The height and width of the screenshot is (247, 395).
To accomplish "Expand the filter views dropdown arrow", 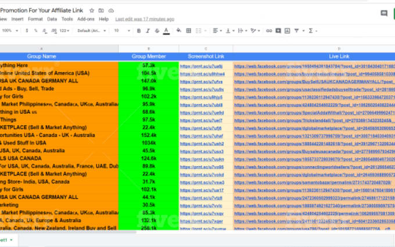I will (303, 31).
